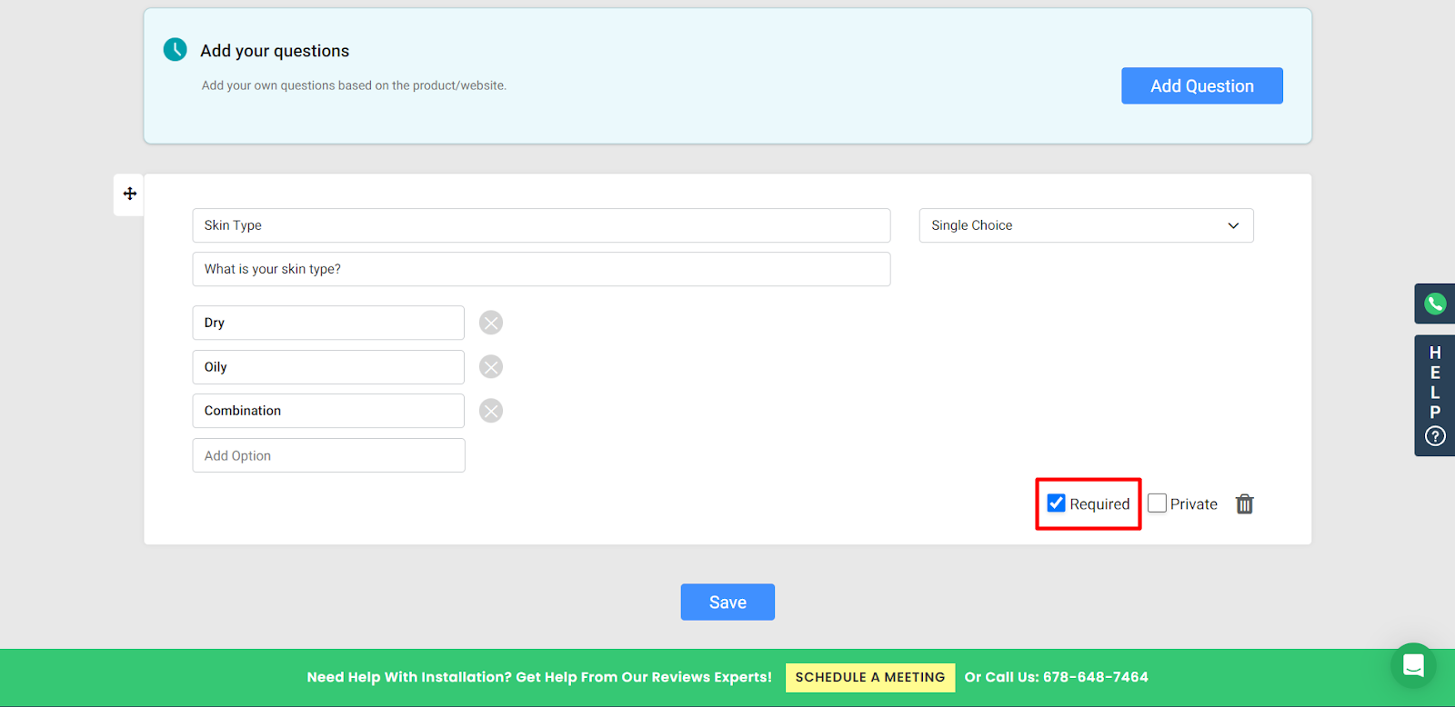
Task: Click into the Dry option field
Action: tap(328, 323)
